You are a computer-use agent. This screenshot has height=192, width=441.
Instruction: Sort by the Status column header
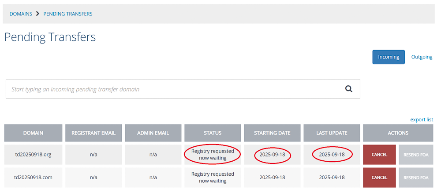[x=213, y=133]
